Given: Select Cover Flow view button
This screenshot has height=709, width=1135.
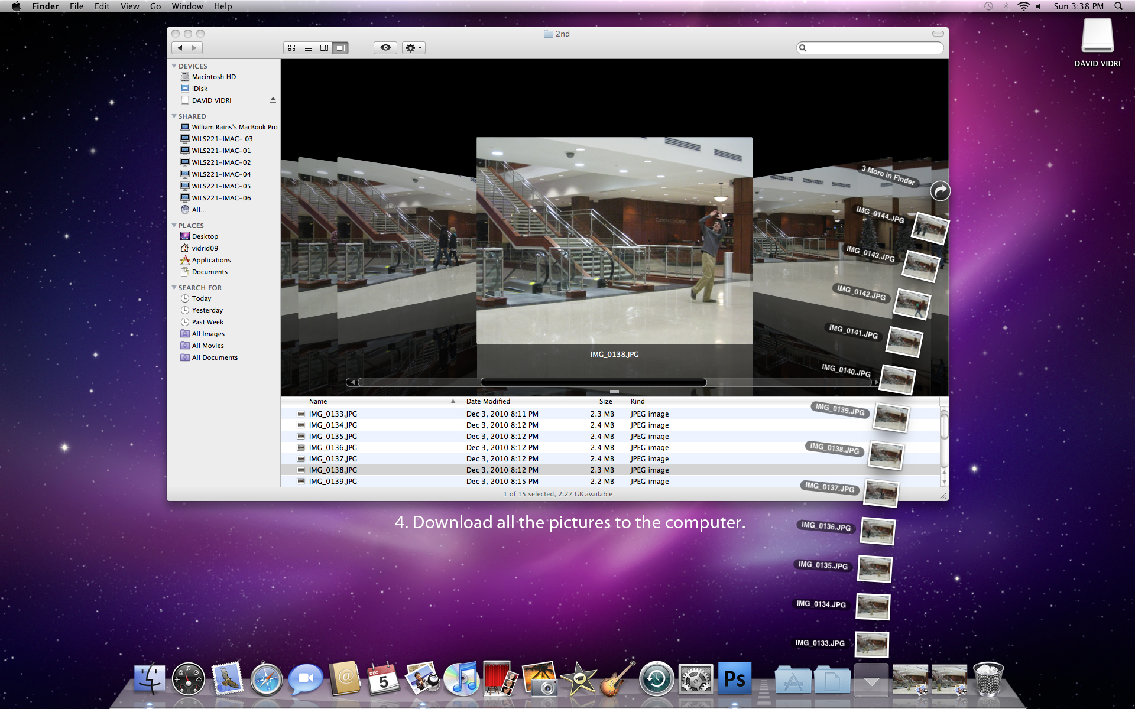Looking at the screenshot, I should coord(340,48).
